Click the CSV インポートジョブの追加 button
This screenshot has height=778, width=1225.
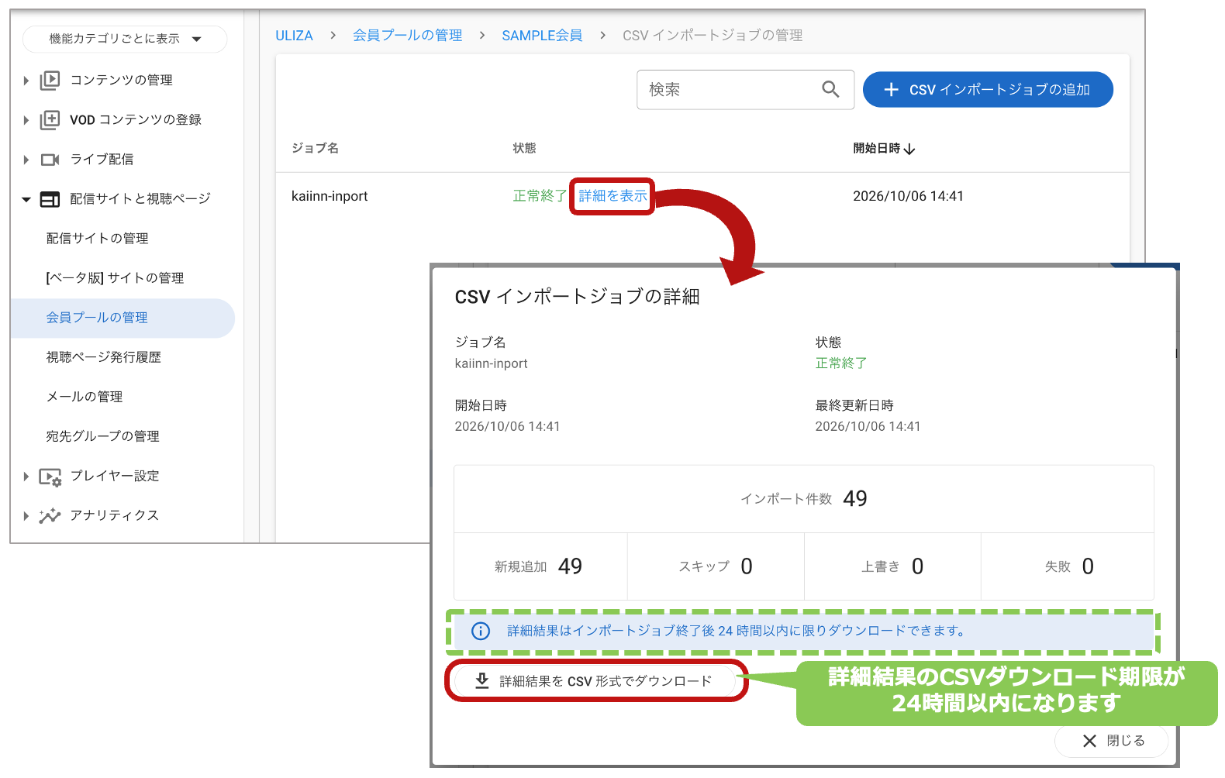[x=988, y=90]
